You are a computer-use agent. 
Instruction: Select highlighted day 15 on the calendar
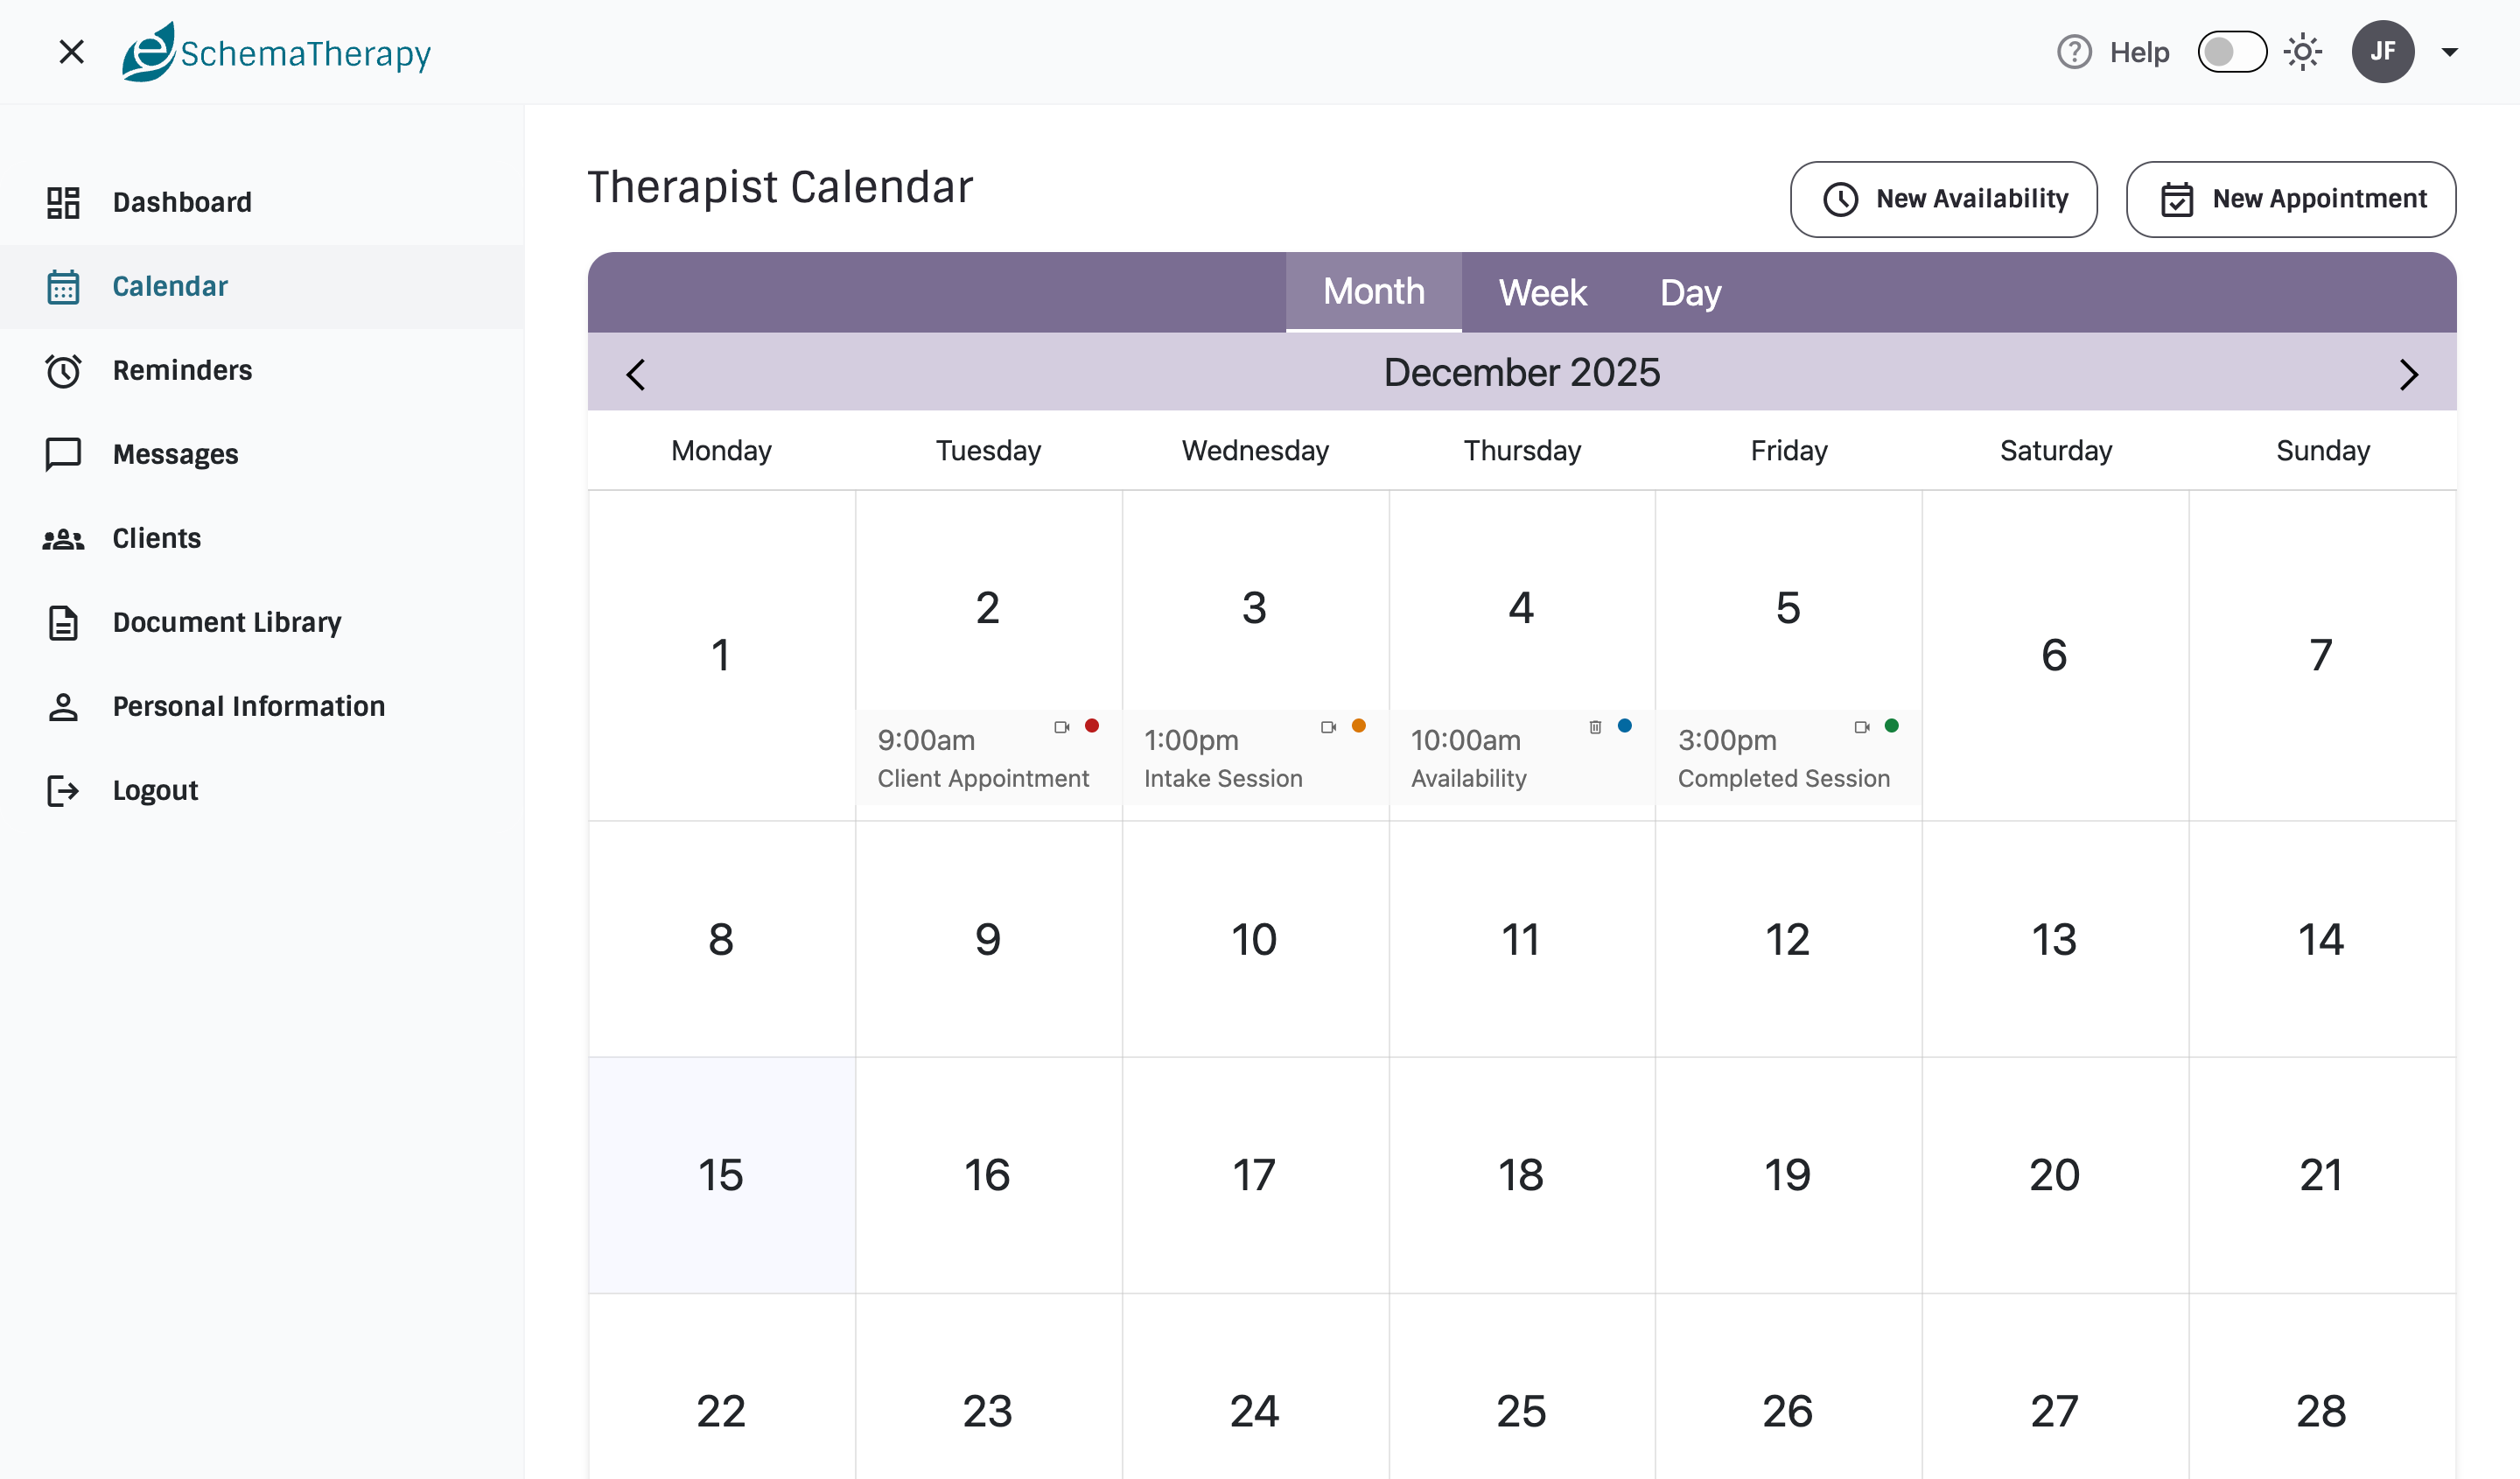coord(721,1175)
